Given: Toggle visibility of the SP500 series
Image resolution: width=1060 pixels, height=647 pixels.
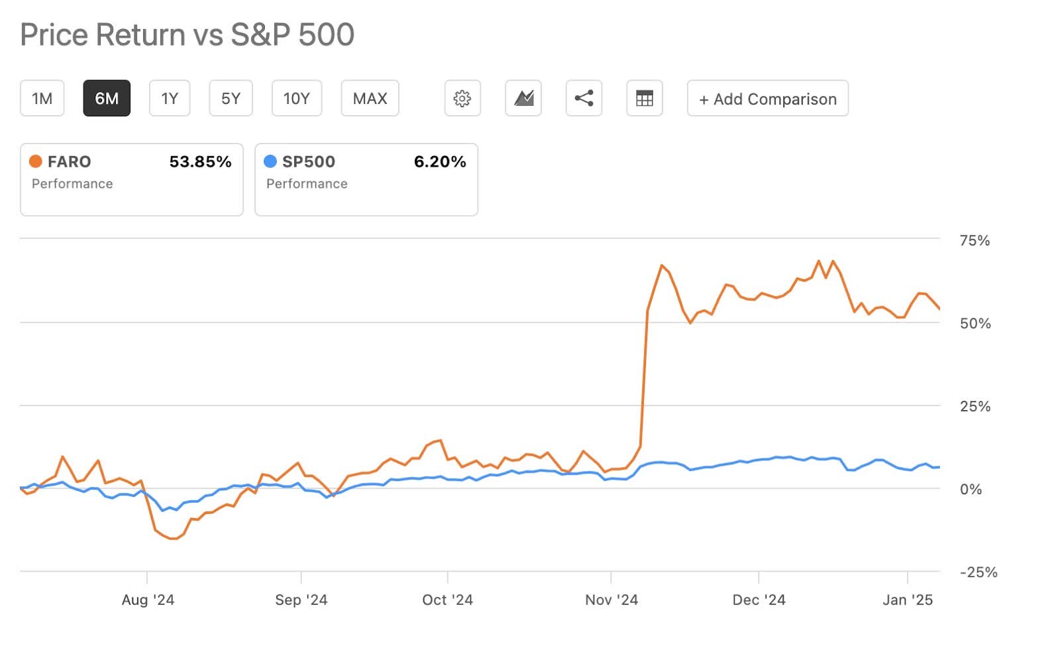Looking at the screenshot, I should (x=269, y=161).
